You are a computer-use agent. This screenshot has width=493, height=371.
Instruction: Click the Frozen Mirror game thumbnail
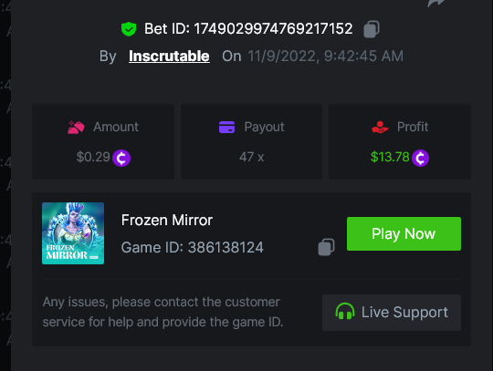click(x=73, y=233)
